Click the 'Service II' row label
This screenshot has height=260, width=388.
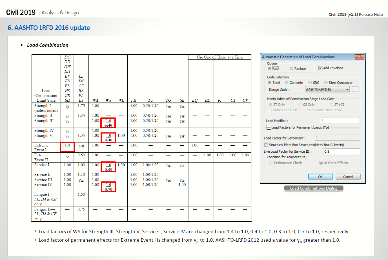click(42, 175)
